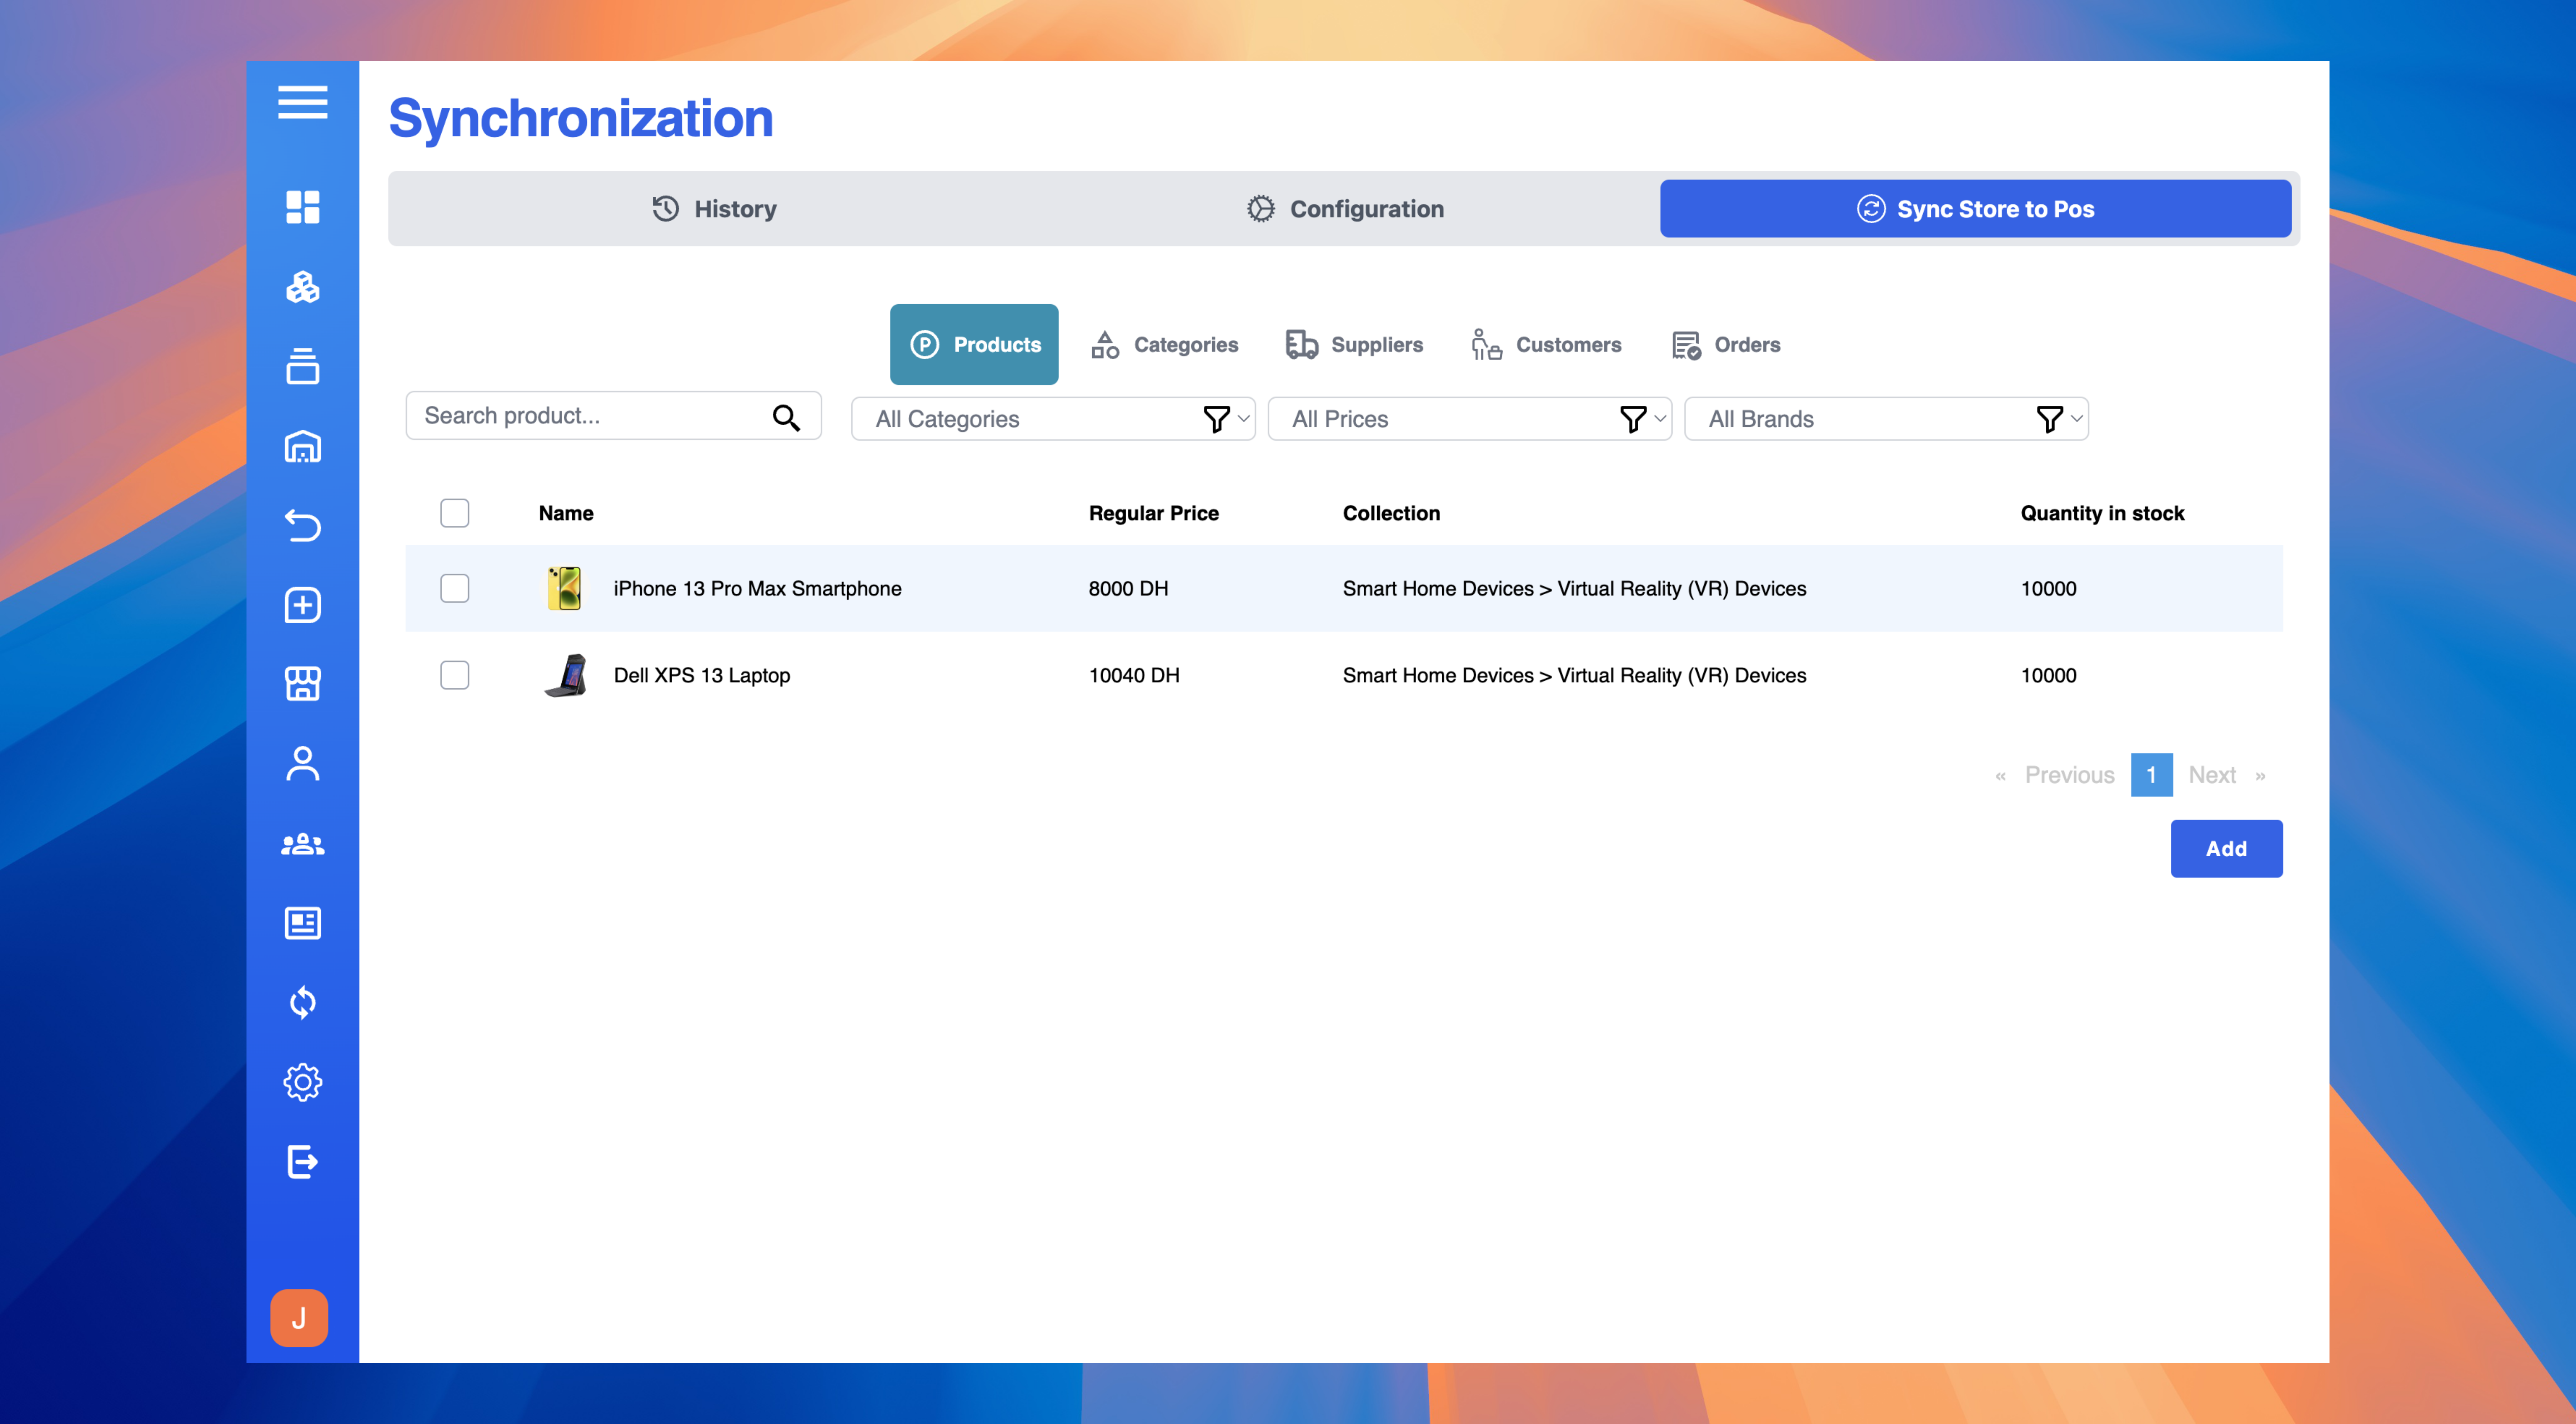Click the search magnifier icon
The height and width of the screenshot is (1424, 2576).
786,417
